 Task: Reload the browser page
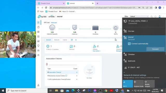pos(46,7)
